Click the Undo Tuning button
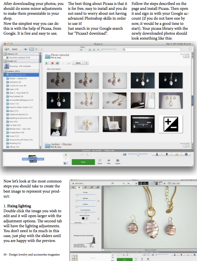The width and height of the screenshot is (197, 261). 78,223
